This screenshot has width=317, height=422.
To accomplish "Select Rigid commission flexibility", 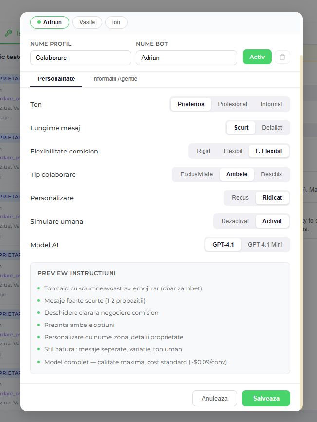I will coord(204,151).
